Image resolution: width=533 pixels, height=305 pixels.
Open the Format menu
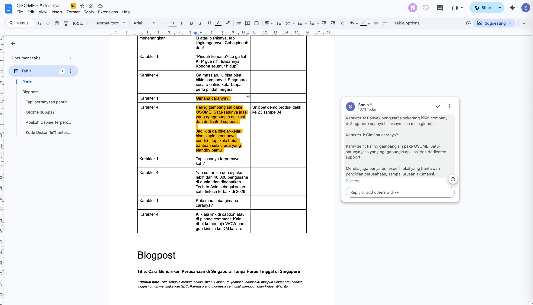73,12
